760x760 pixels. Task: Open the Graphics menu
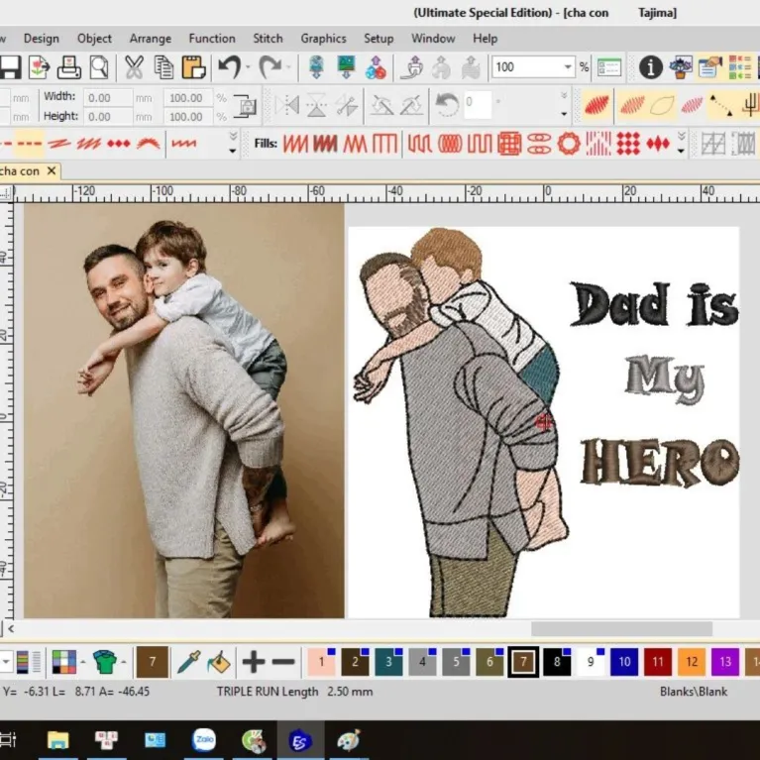(x=323, y=39)
